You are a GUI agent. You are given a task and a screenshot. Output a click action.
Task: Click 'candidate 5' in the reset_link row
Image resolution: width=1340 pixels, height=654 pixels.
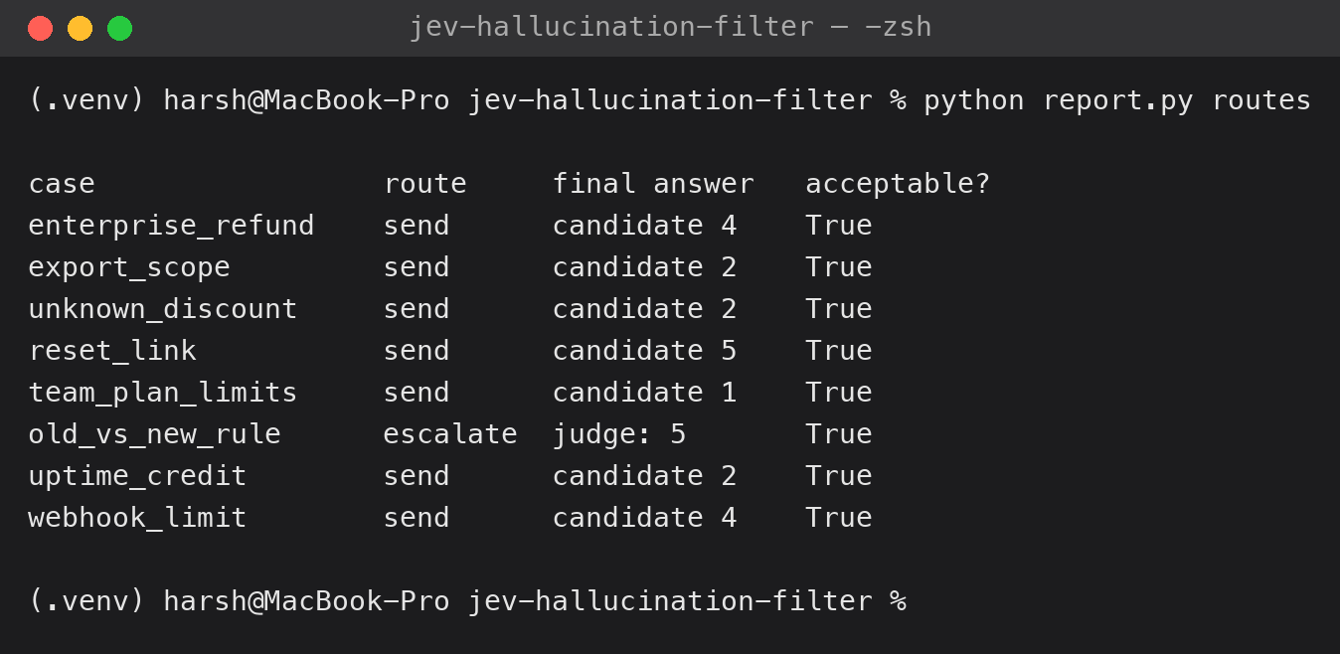pos(644,351)
